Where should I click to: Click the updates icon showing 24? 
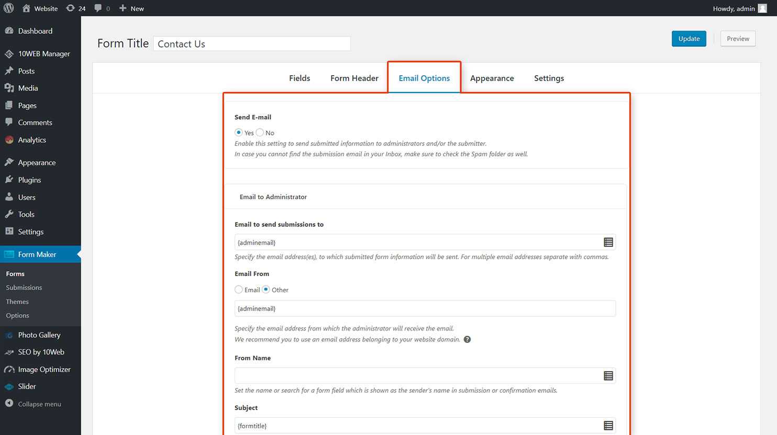coord(70,8)
